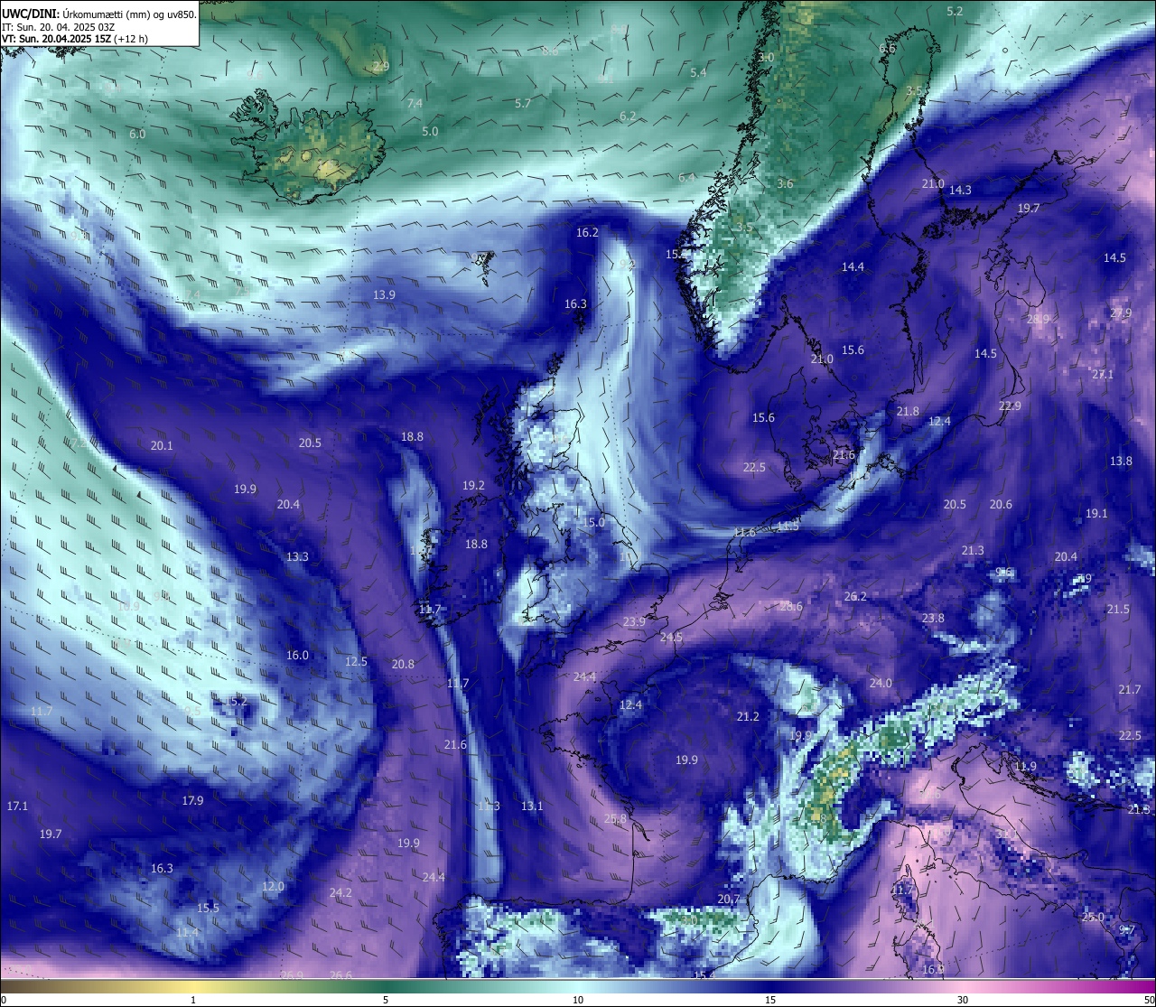Click the '10' tick label on the color scale
This screenshot has width=1156, height=1007.
pyautogui.click(x=578, y=1000)
